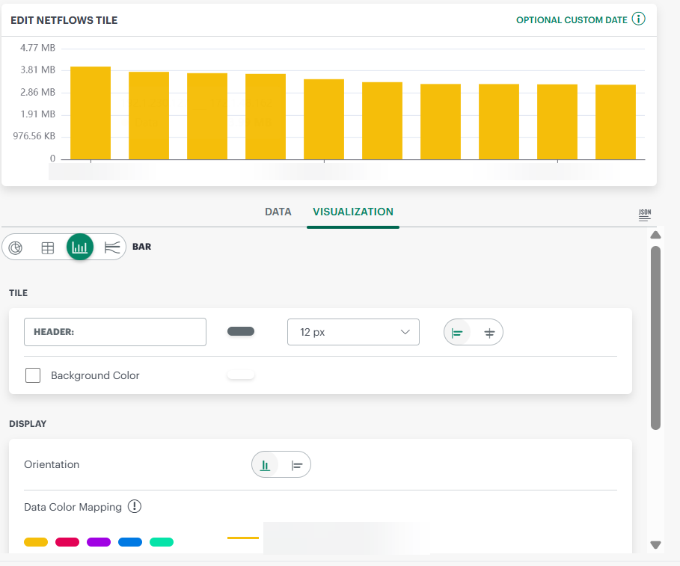Open the JSON view icon
Screen dimensions: 680x566
[x=644, y=215]
